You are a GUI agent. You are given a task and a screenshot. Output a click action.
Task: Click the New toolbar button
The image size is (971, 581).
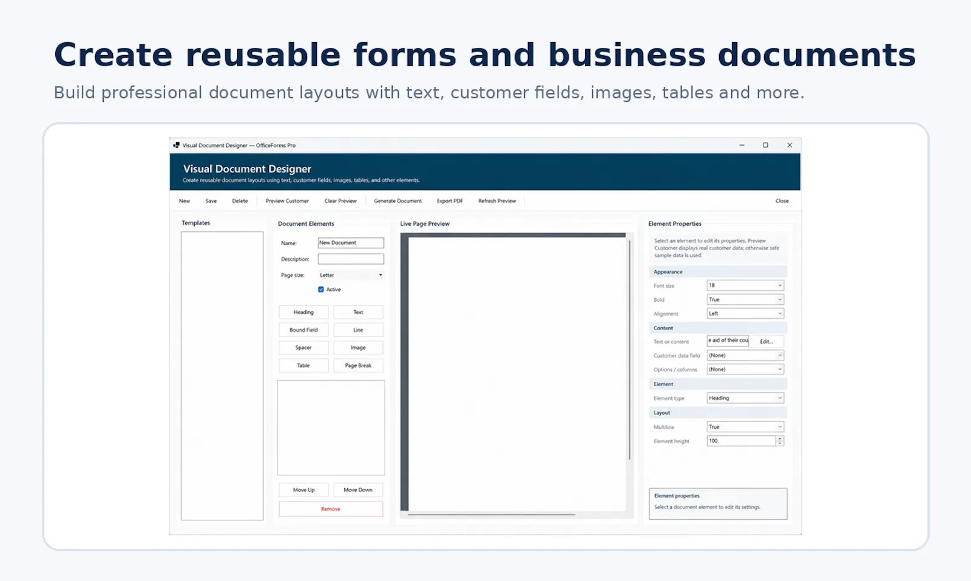point(184,201)
